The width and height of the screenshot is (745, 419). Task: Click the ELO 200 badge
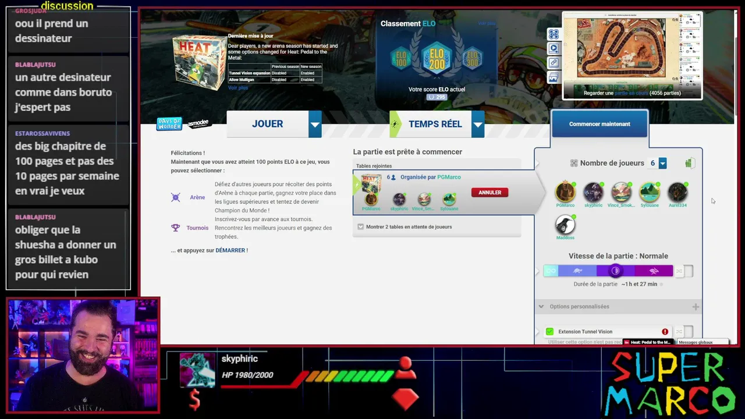pyautogui.click(x=437, y=59)
